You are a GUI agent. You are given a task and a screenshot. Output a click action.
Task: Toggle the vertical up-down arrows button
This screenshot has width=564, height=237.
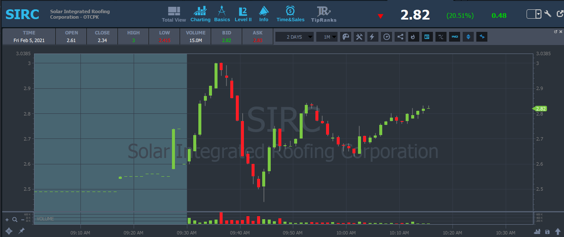pos(468,37)
